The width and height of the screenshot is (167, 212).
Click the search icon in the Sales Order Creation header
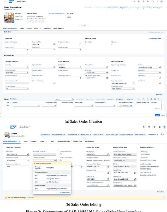tap(134, 2)
